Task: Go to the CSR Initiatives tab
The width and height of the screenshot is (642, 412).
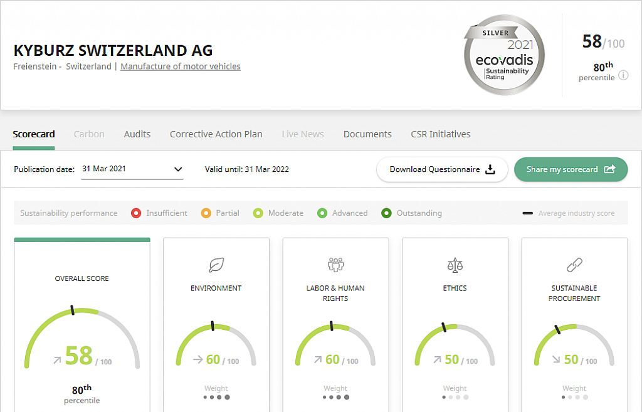Action: pyautogui.click(x=440, y=134)
